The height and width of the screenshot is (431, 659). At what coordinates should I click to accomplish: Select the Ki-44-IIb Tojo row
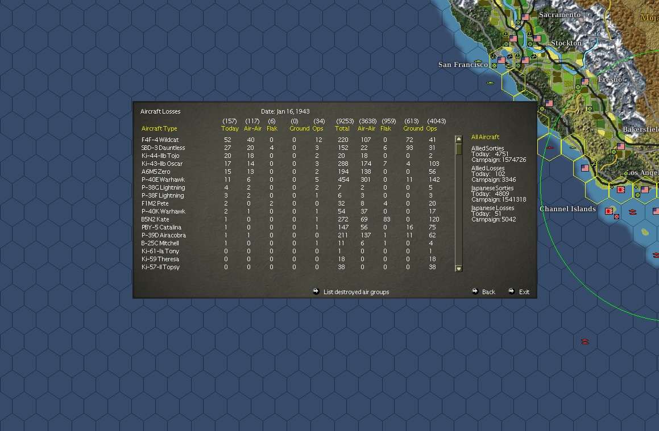[x=290, y=156]
